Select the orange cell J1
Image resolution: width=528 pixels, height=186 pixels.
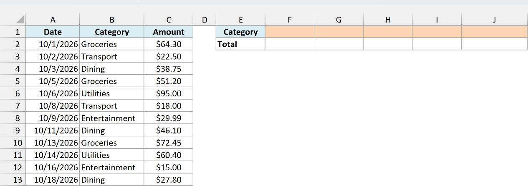[x=494, y=32]
